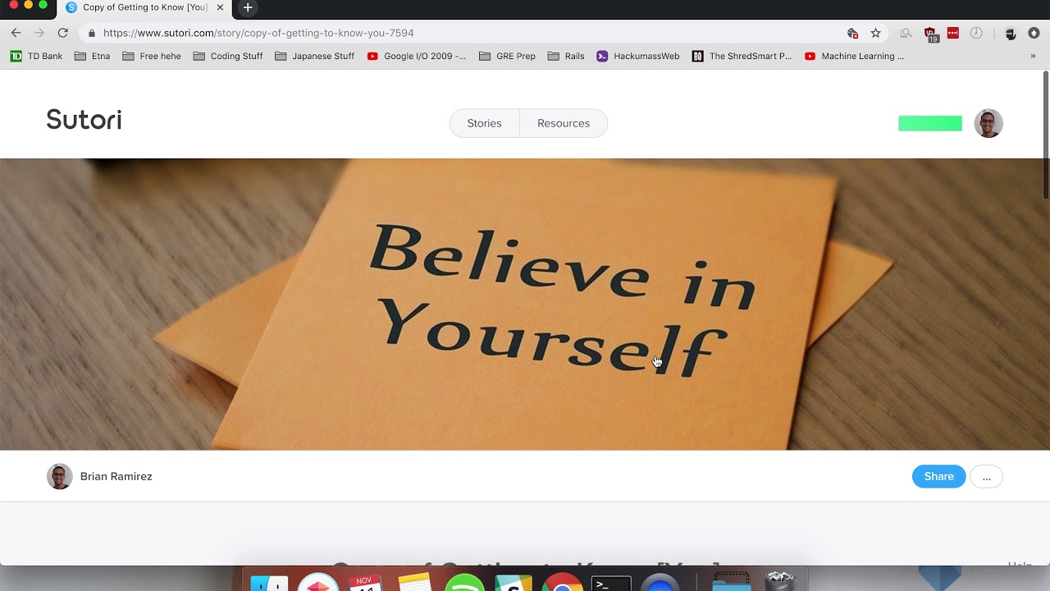
Task: Open the three-dot more options menu
Action: (986, 477)
